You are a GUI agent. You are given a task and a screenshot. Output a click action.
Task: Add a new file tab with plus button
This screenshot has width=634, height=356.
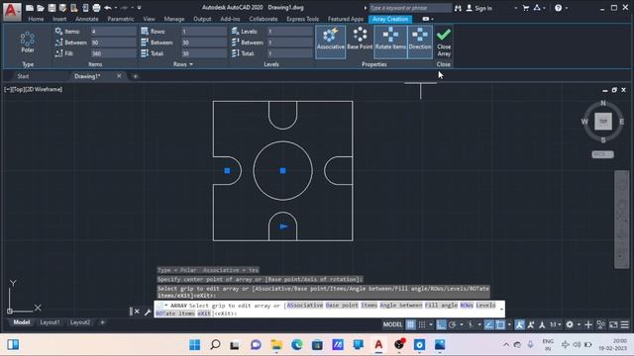pyautogui.click(x=135, y=76)
